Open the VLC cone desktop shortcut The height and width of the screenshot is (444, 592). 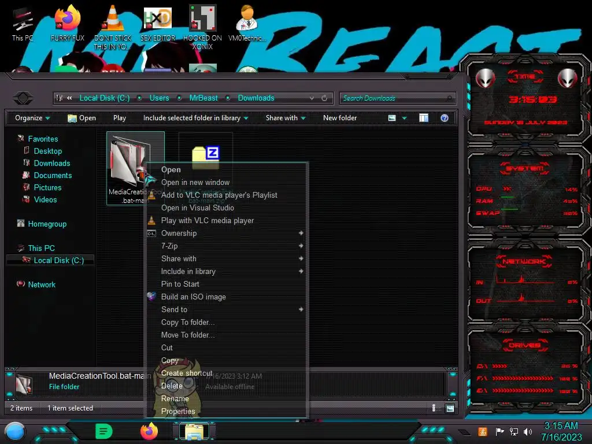point(113,27)
